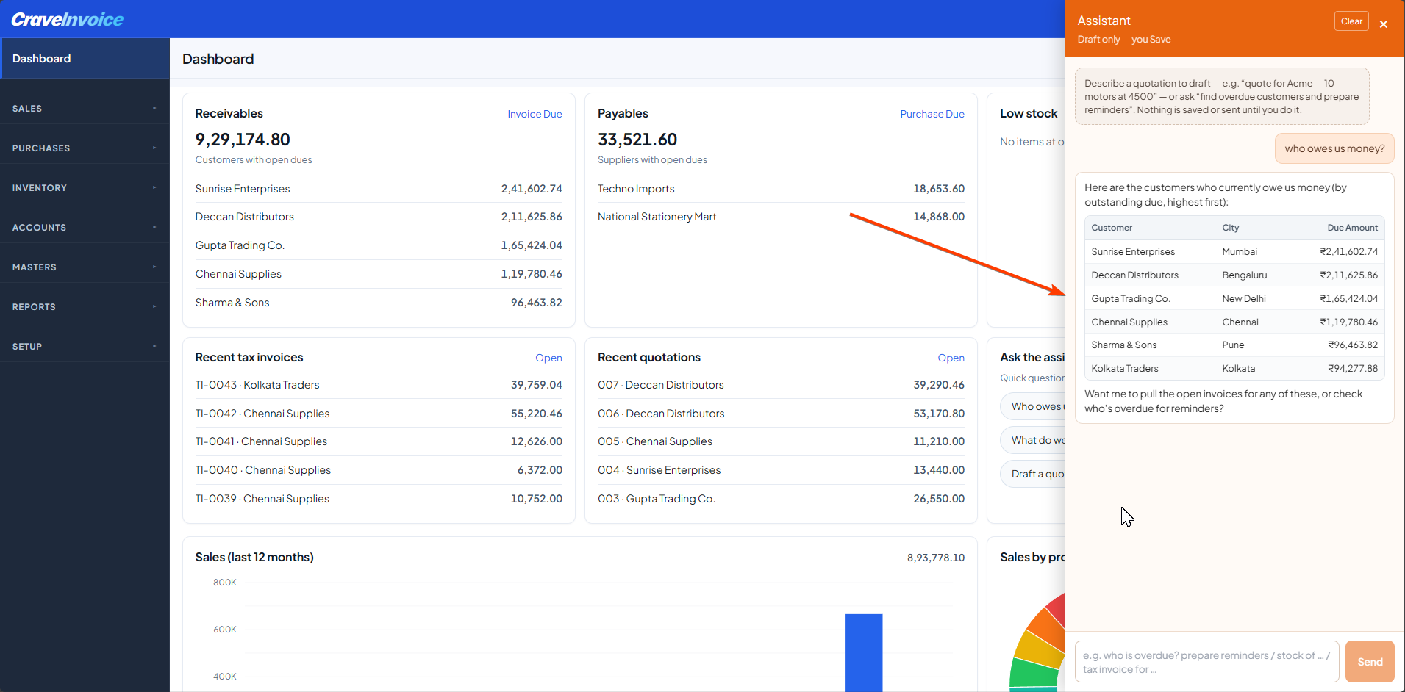
Task: Expand the Setup menu section
Action: 85,346
